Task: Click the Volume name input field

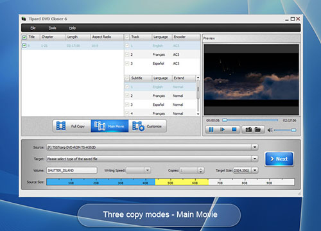Action: pyautogui.click(x=71, y=170)
